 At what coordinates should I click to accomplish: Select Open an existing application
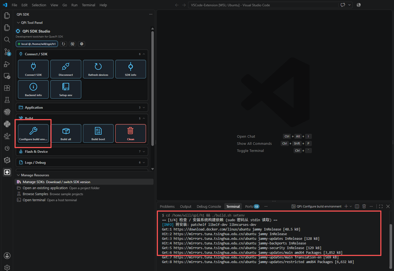click(84, 188)
